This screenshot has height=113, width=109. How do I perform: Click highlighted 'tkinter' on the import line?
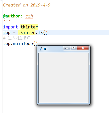click(29, 27)
